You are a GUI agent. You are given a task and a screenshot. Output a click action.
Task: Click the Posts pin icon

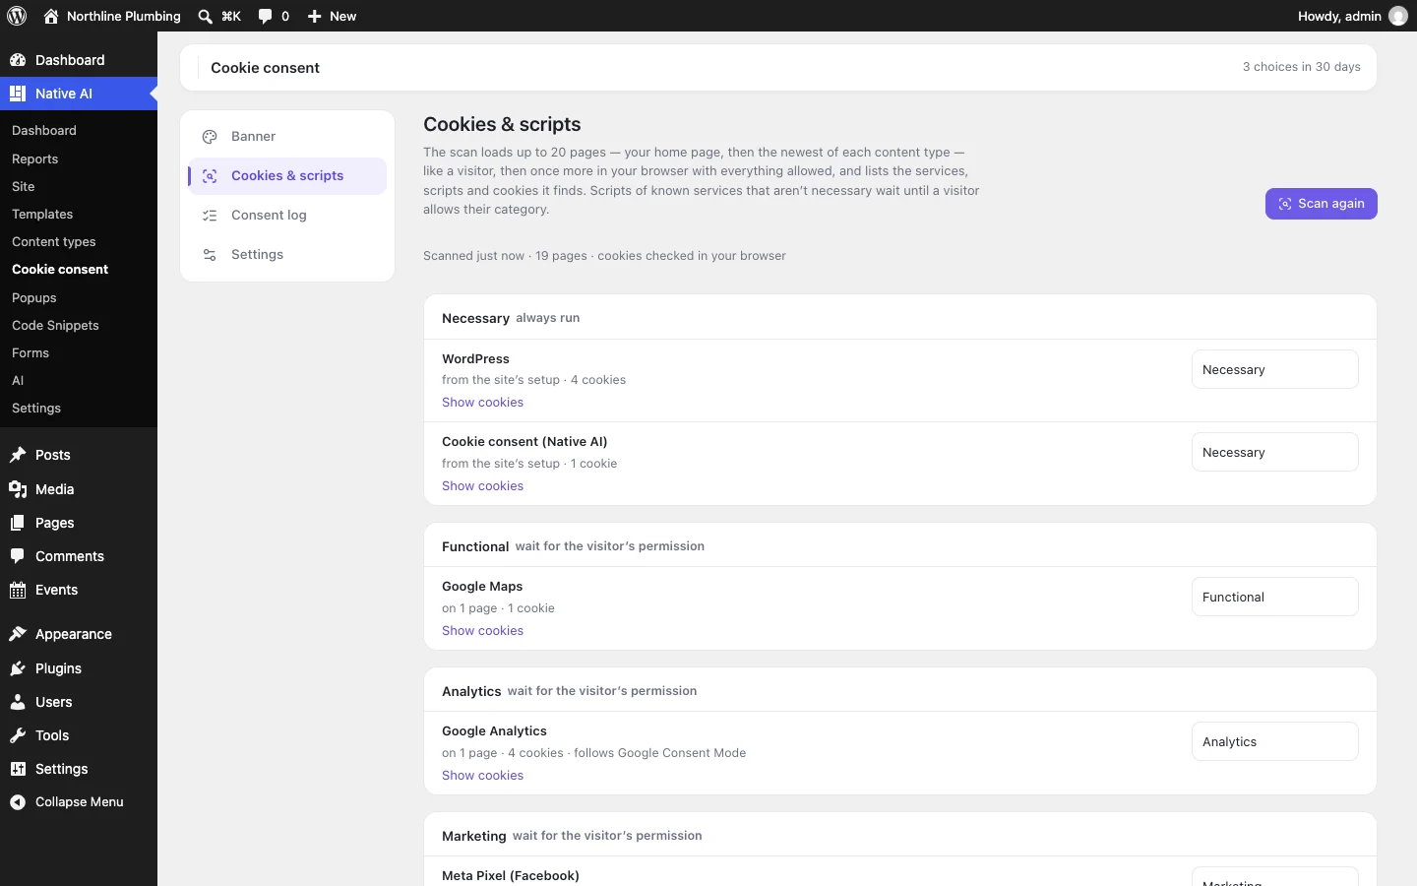pyautogui.click(x=18, y=455)
